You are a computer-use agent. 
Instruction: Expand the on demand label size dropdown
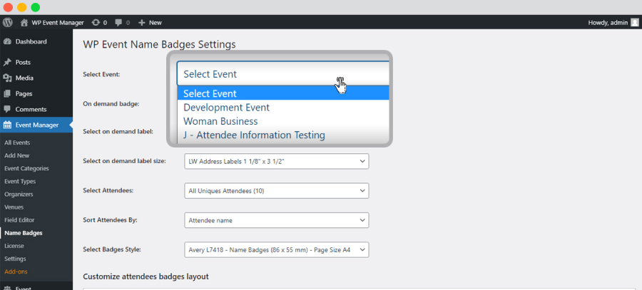[277, 161]
